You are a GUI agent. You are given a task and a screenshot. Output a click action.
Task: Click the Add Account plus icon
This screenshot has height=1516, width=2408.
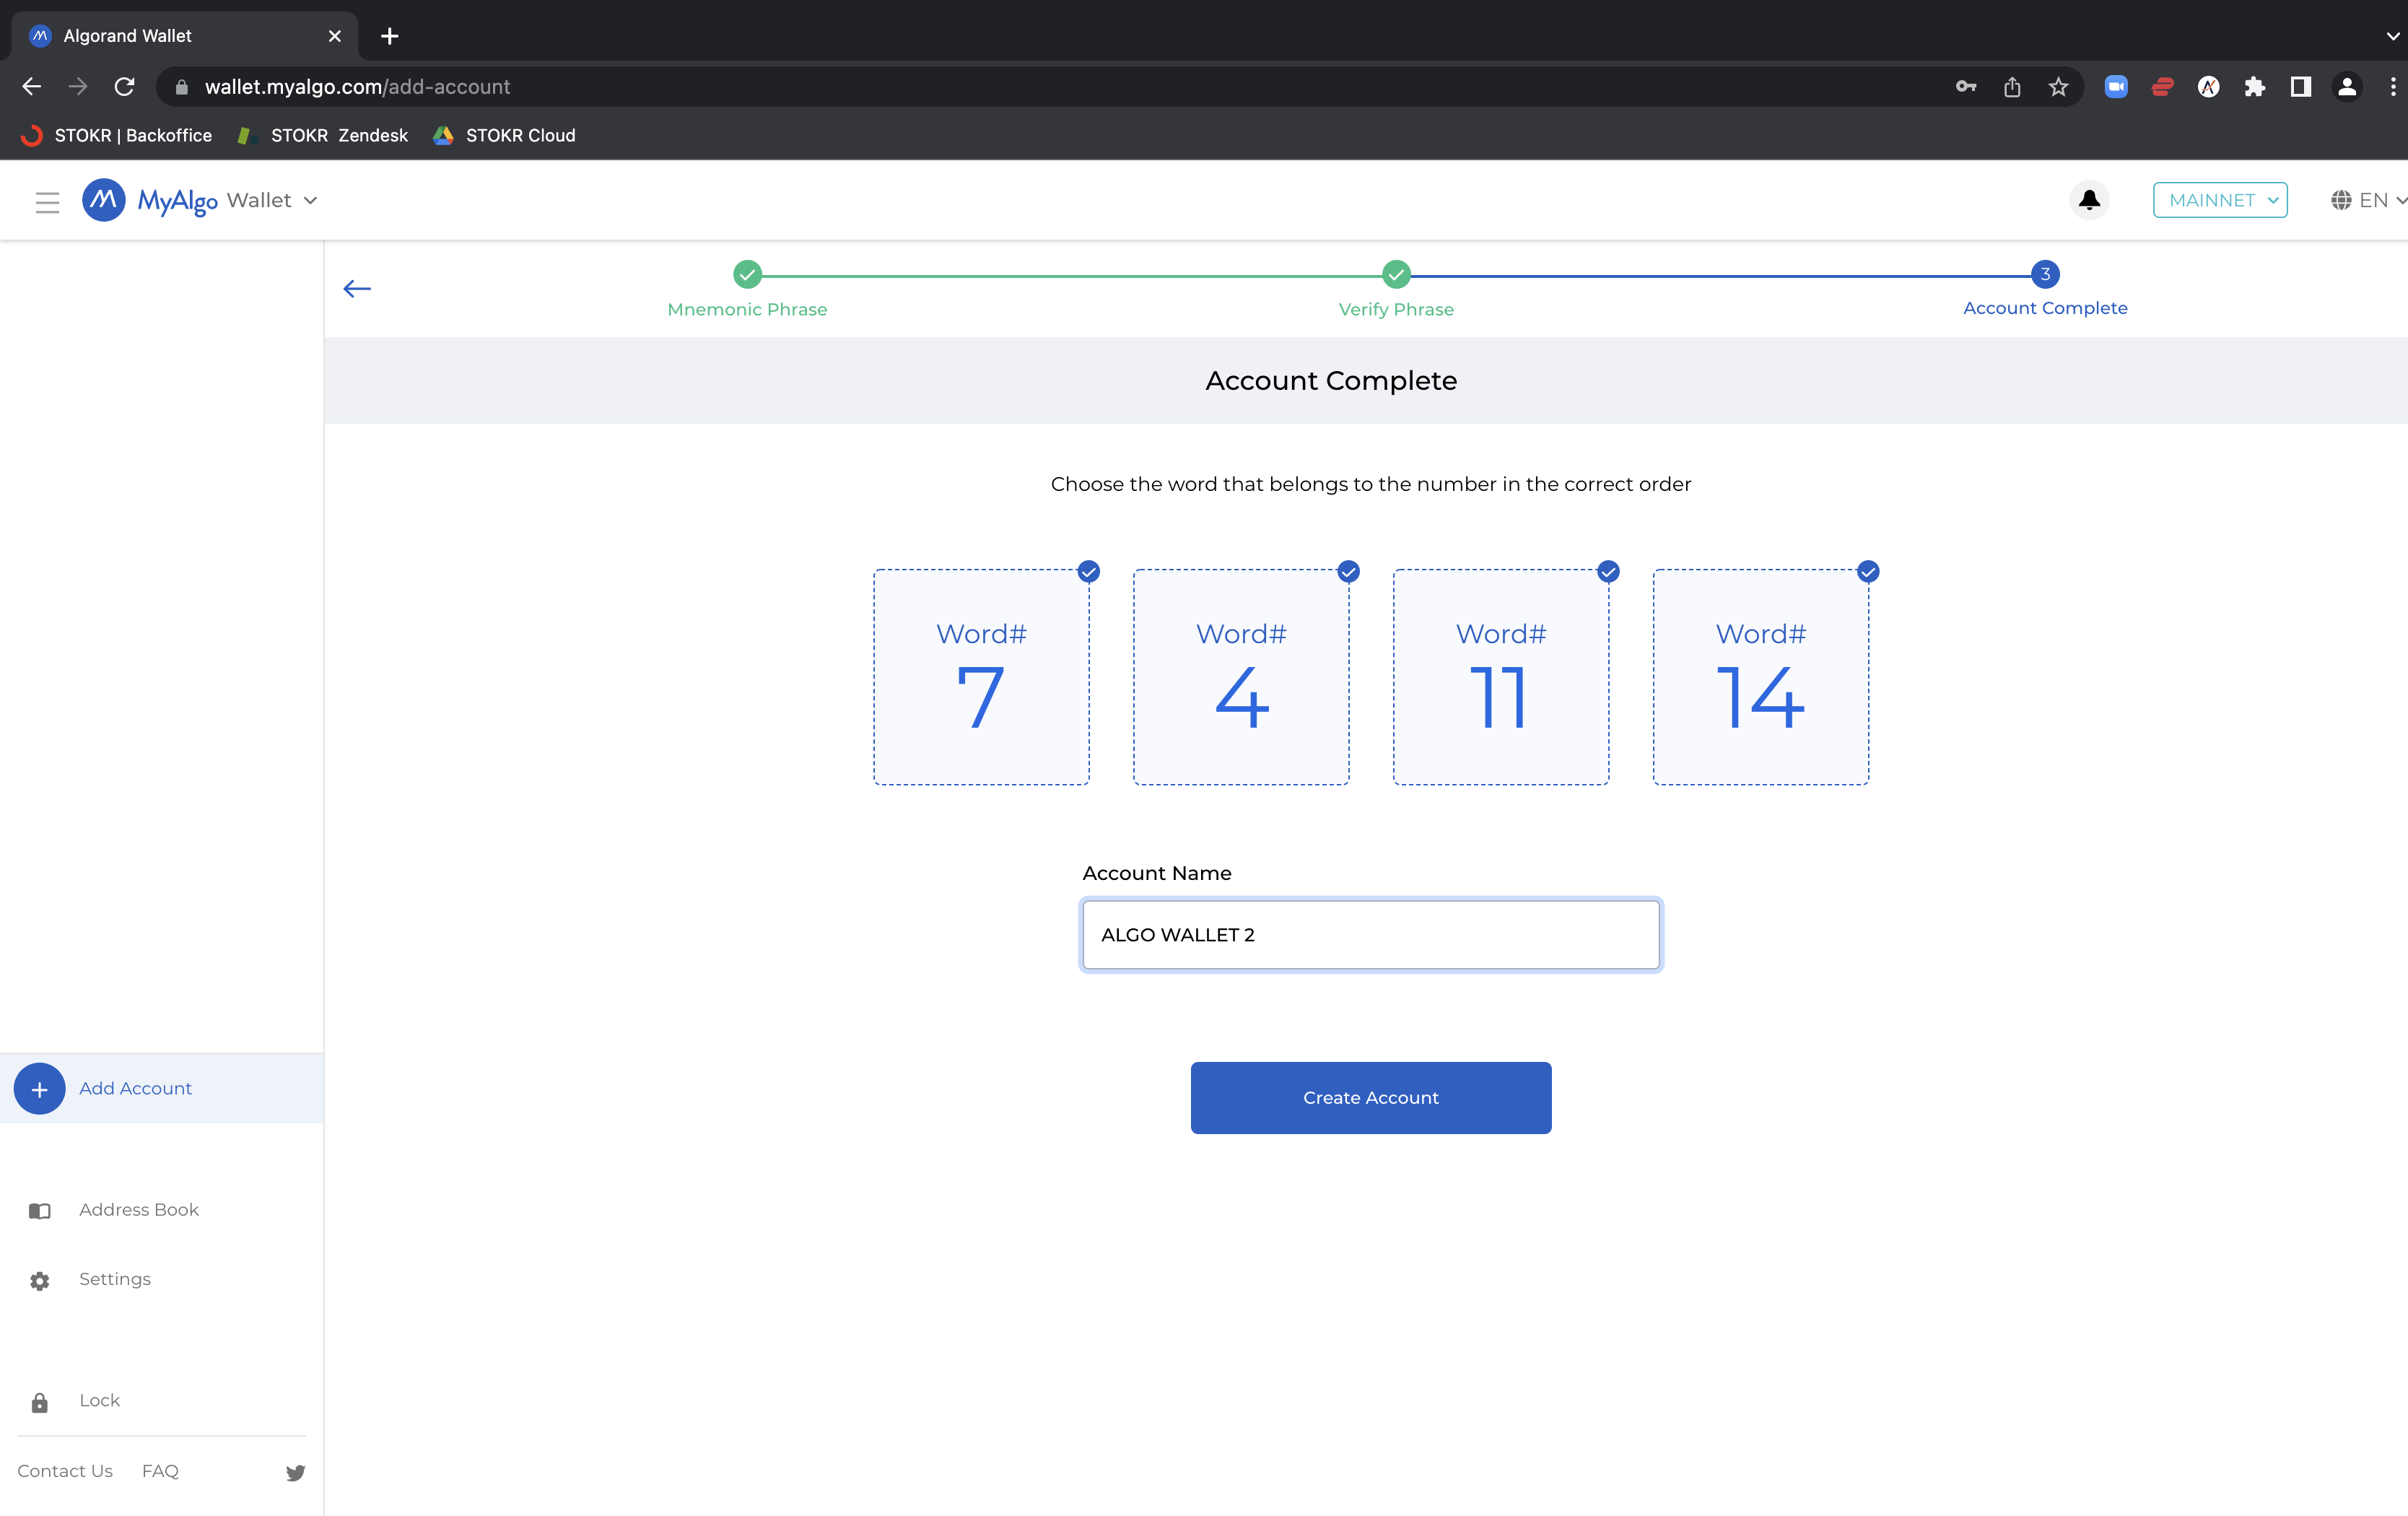pos(40,1088)
